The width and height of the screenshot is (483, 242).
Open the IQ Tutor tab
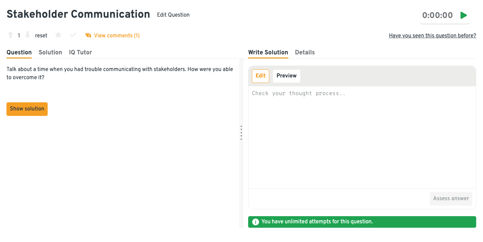tap(80, 52)
